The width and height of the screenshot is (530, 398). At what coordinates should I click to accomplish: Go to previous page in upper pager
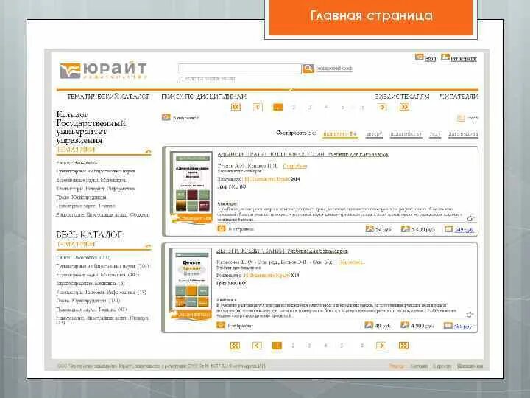tap(258, 107)
